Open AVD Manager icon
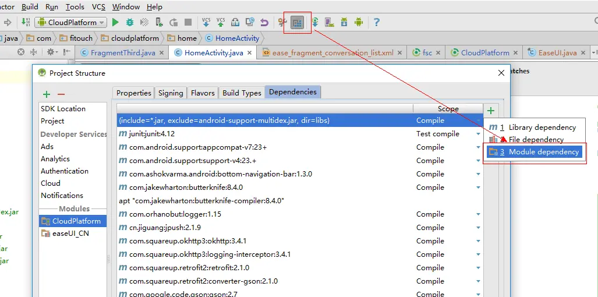 [330, 23]
